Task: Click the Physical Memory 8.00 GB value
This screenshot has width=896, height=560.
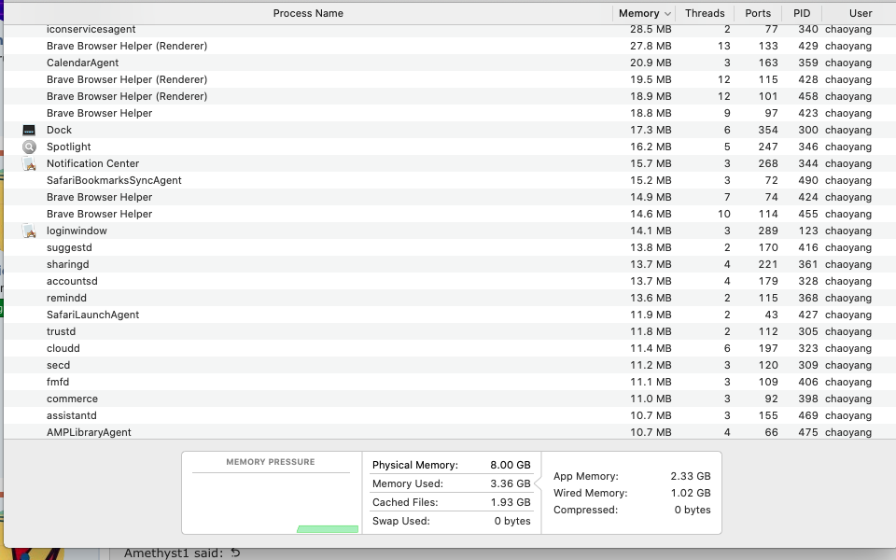Action: (x=510, y=465)
